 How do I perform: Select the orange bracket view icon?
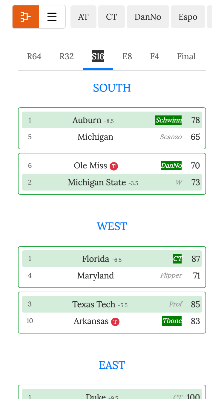pos(25,17)
